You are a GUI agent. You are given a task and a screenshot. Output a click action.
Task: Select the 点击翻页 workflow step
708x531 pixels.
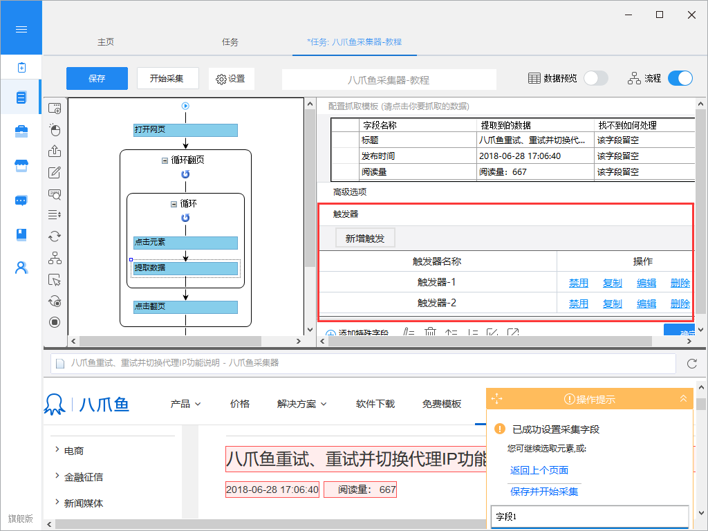[x=185, y=306]
